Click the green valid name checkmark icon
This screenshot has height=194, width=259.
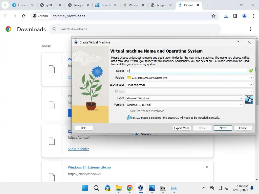click(x=251, y=71)
